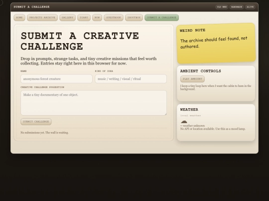Open the Projects Archive page
This screenshot has height=201, width=269.
pos(42,17)
